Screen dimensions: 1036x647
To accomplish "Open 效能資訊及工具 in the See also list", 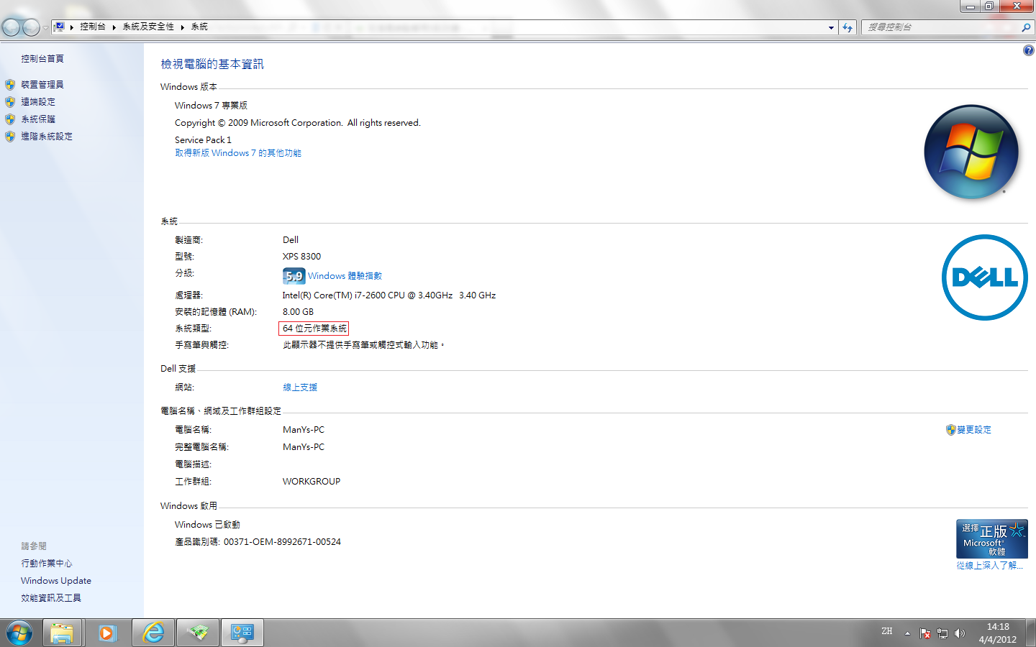I will 51,598.
